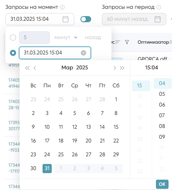Go to the previous year with the double-left arrow
The height and width of the screenshot is (190, 172).
point(27,68)
